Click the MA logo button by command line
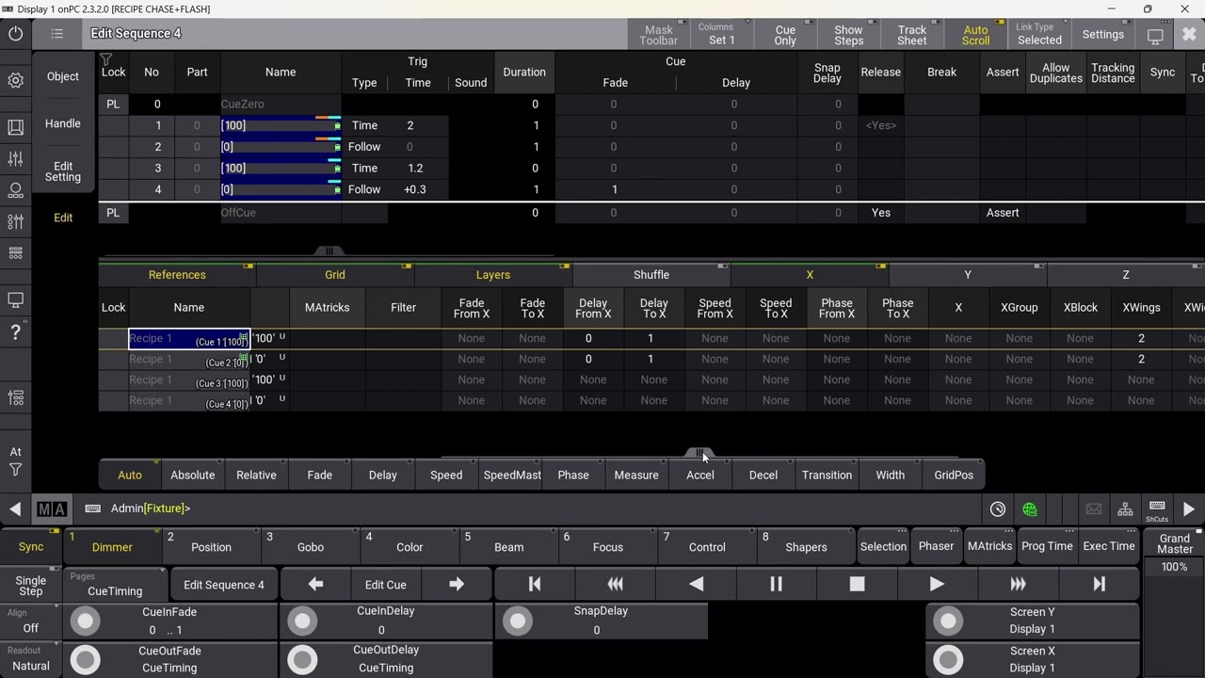Viewport: 1205px width, 678px height. pyautogui.click(x=52, y=508)
